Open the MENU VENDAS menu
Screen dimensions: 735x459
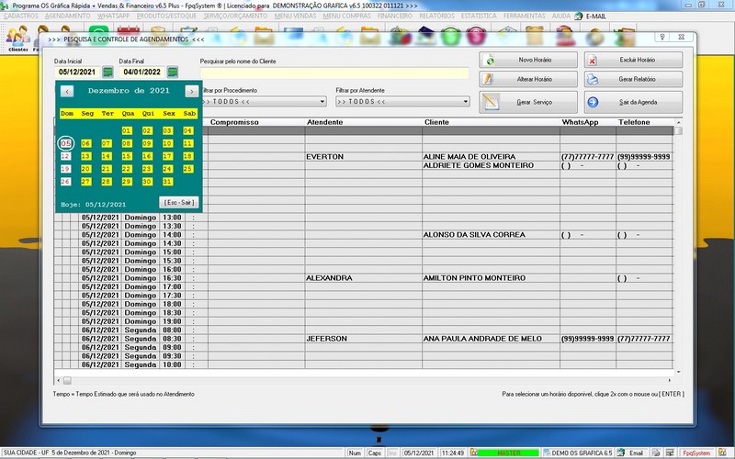295,16
